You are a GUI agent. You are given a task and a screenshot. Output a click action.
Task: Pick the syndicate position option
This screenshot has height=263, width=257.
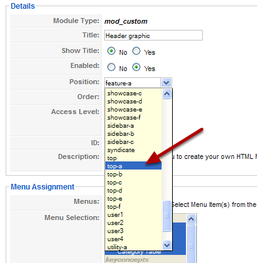tap(133, 150)
